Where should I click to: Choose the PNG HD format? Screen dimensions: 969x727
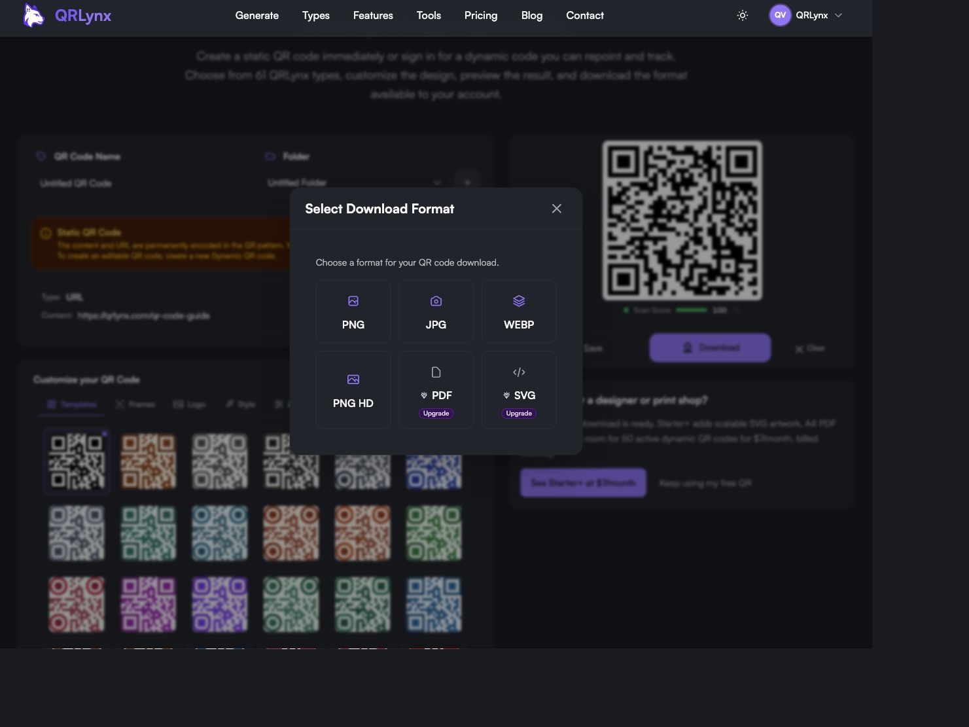point(353,390)
